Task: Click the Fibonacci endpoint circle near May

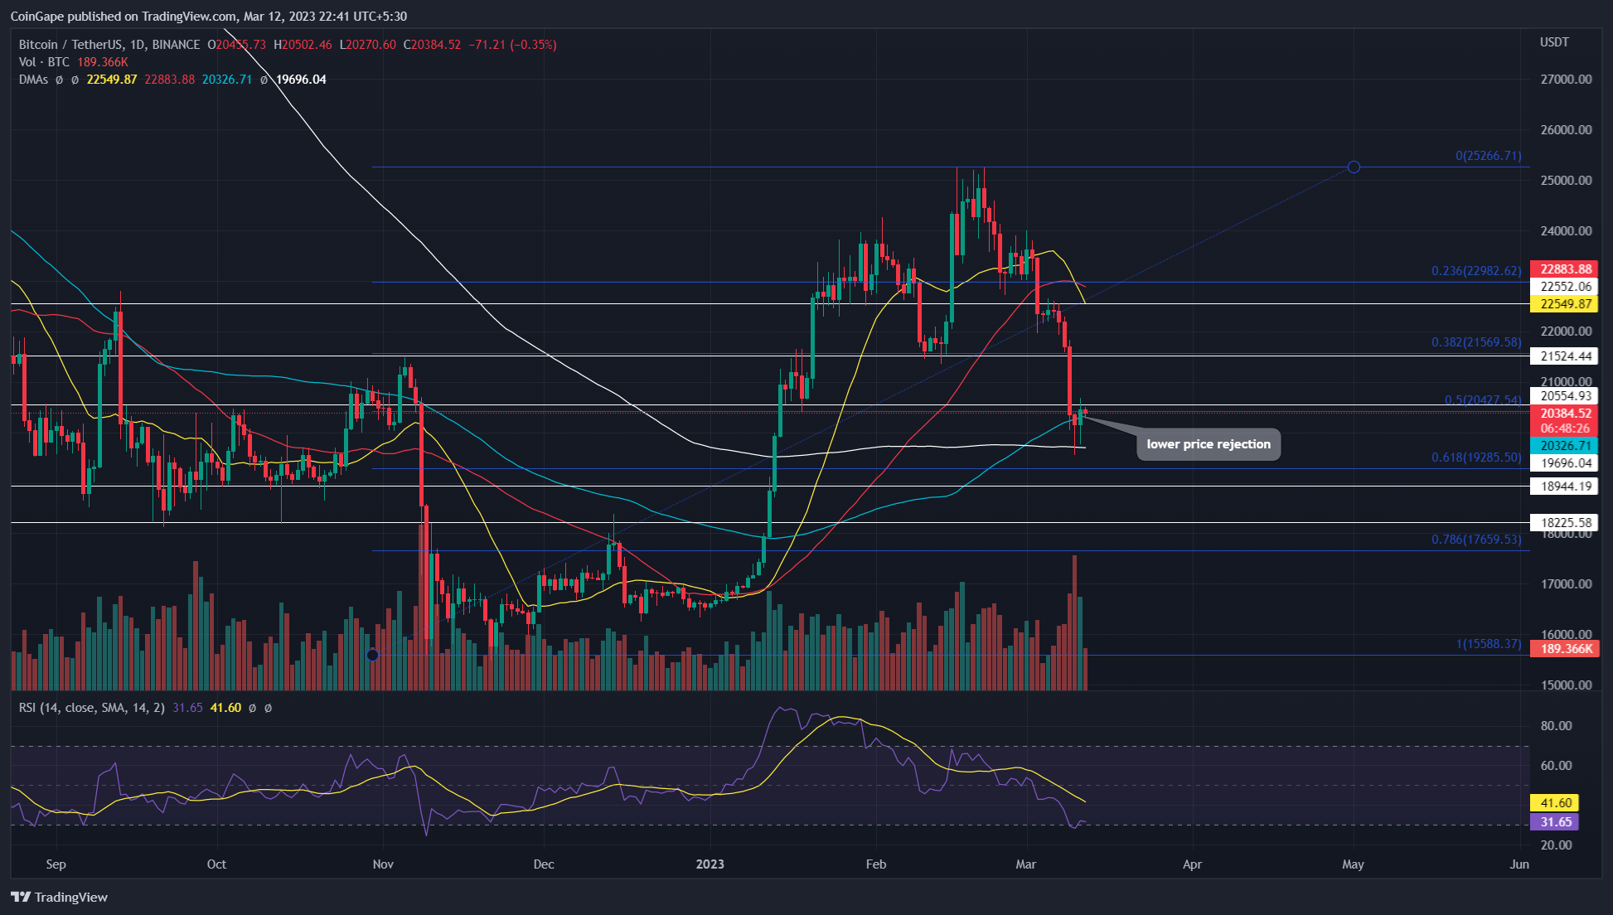Action: 1354,167
